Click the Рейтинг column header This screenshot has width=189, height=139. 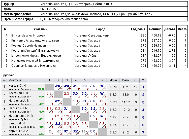pos(155,29)
